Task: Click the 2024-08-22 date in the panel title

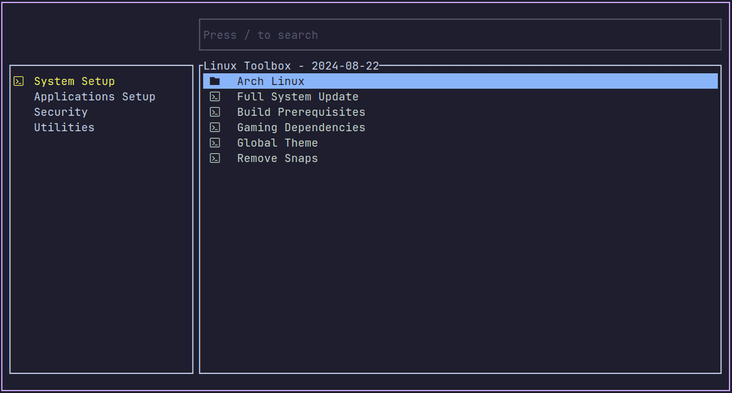Action: tap(345, 66)
